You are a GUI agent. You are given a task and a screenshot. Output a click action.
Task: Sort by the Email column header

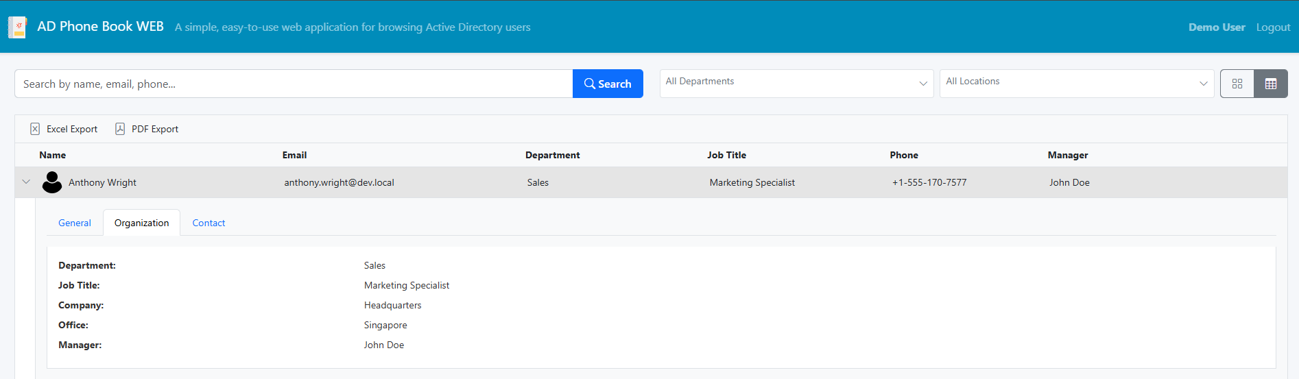(294, 155)
